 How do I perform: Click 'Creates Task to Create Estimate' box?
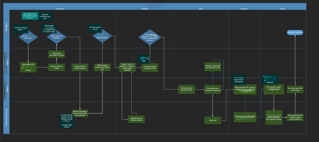tap(80, 67)
